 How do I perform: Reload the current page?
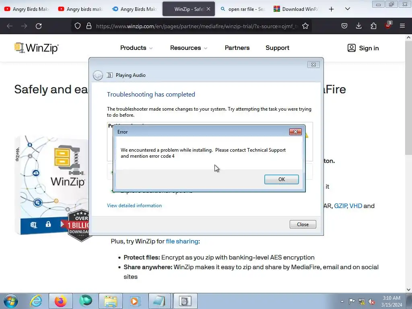[x=39, y=26]
